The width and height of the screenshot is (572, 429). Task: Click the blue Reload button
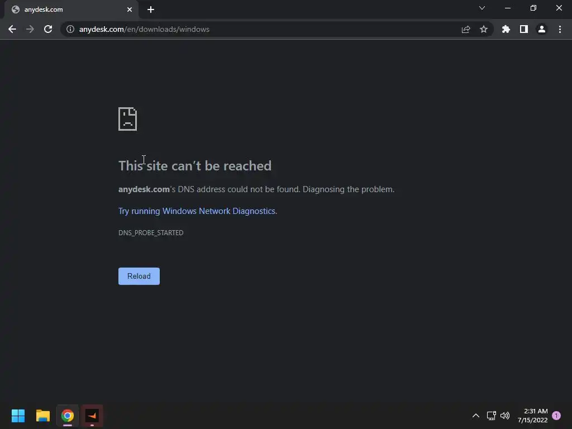[x=139, y=276]
